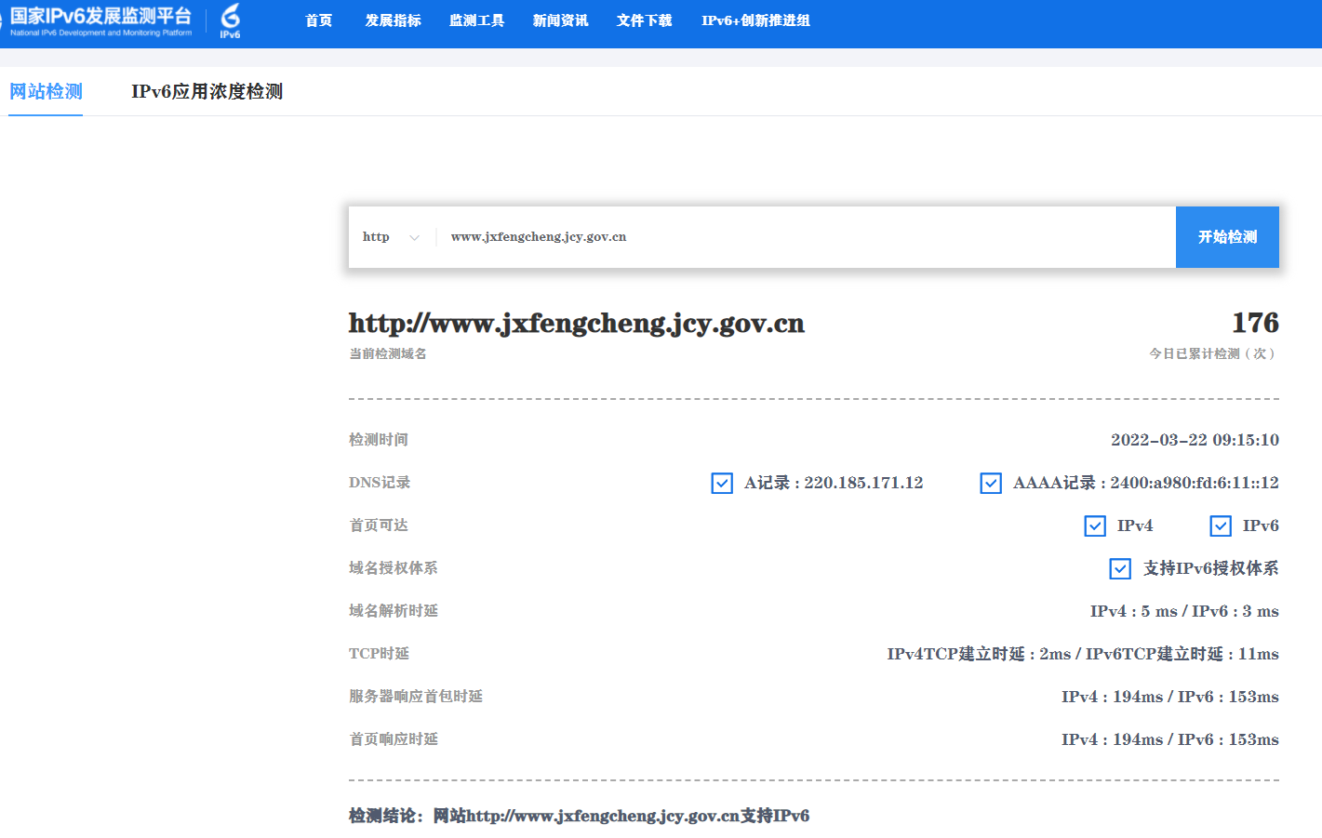
Task: Click the AAAA record value 2400:a980:fd:6:11::12
Action: tap(1195, 483)
